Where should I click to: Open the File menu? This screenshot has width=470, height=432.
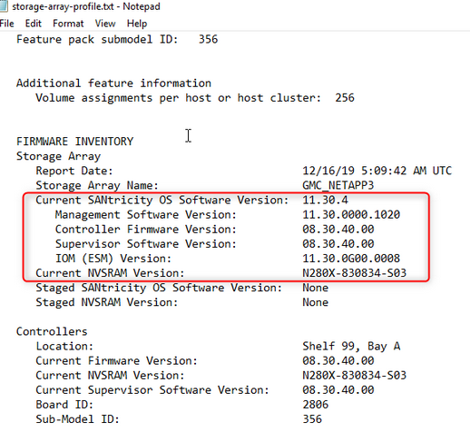pyautogui.click(x=6, y=24)
